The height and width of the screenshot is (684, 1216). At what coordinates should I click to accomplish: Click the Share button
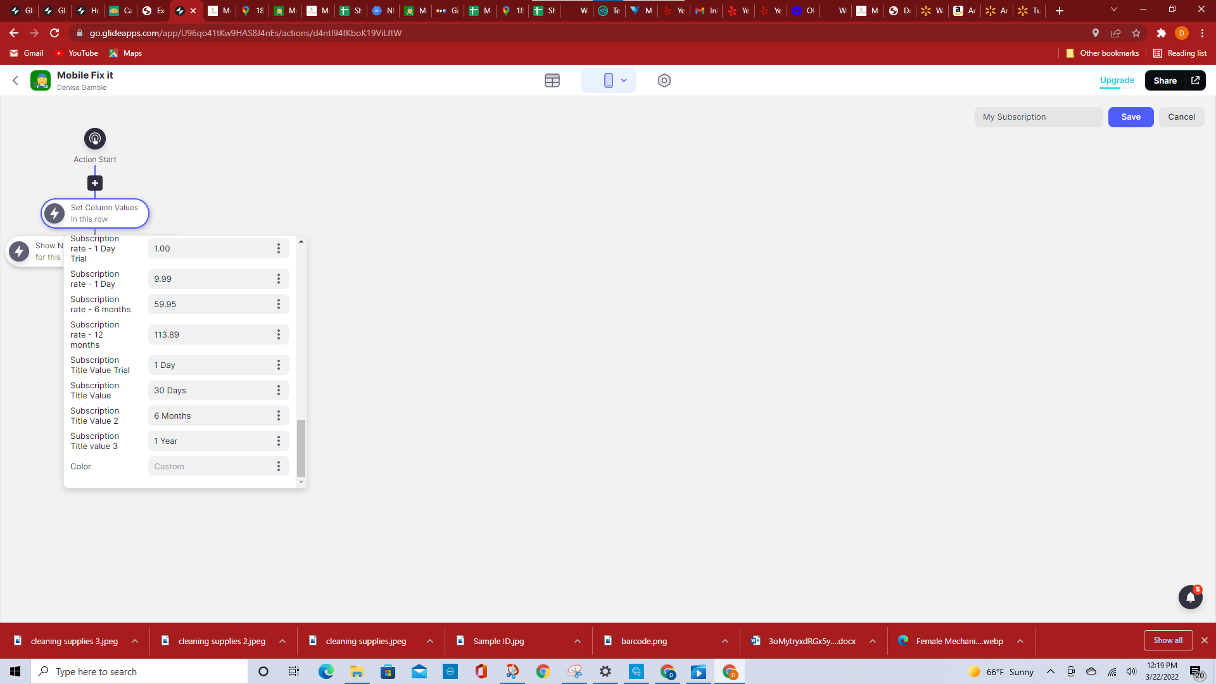pyautogui.click(x=1165, y=80)
